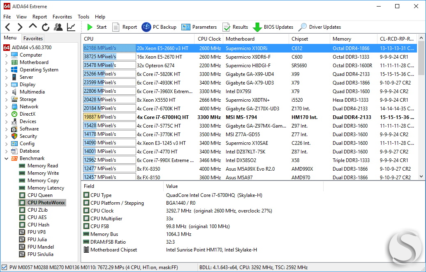This screenshot has height=272, width=426.
Task: Click the CPU Multiplier field row
Action: (x=202, y=219)
